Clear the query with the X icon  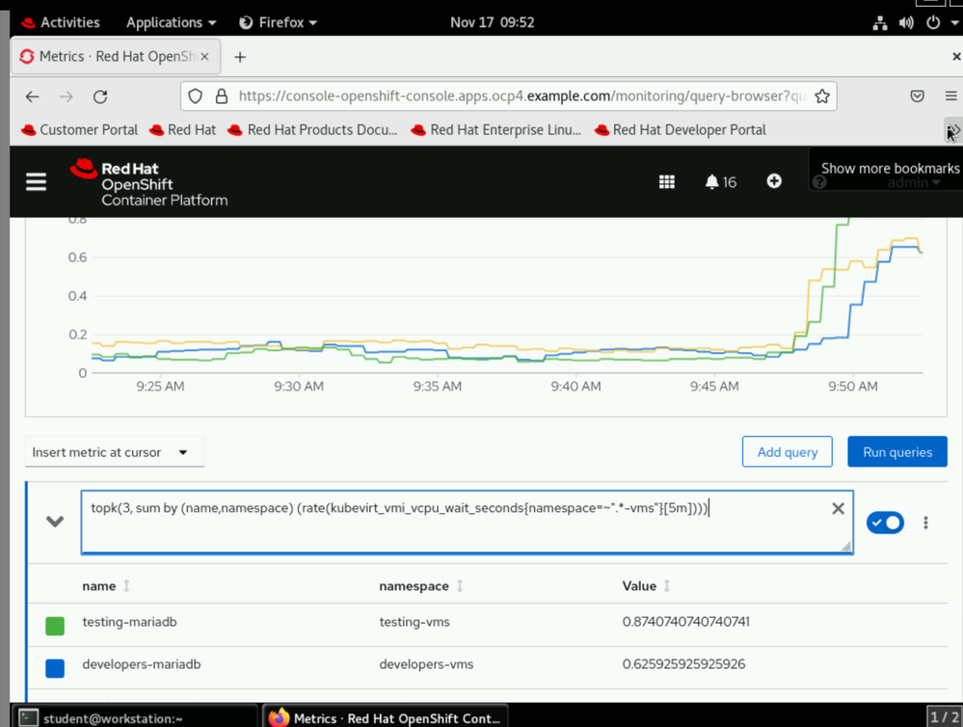(838, 508)
